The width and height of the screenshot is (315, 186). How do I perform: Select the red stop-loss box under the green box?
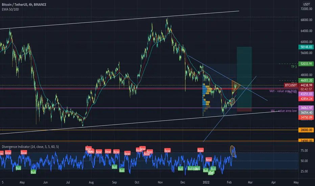coord(244,110)
